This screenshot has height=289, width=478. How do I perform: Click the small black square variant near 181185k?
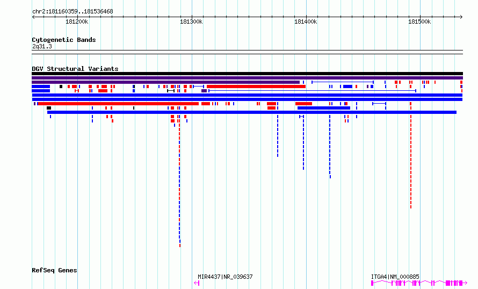61,86
